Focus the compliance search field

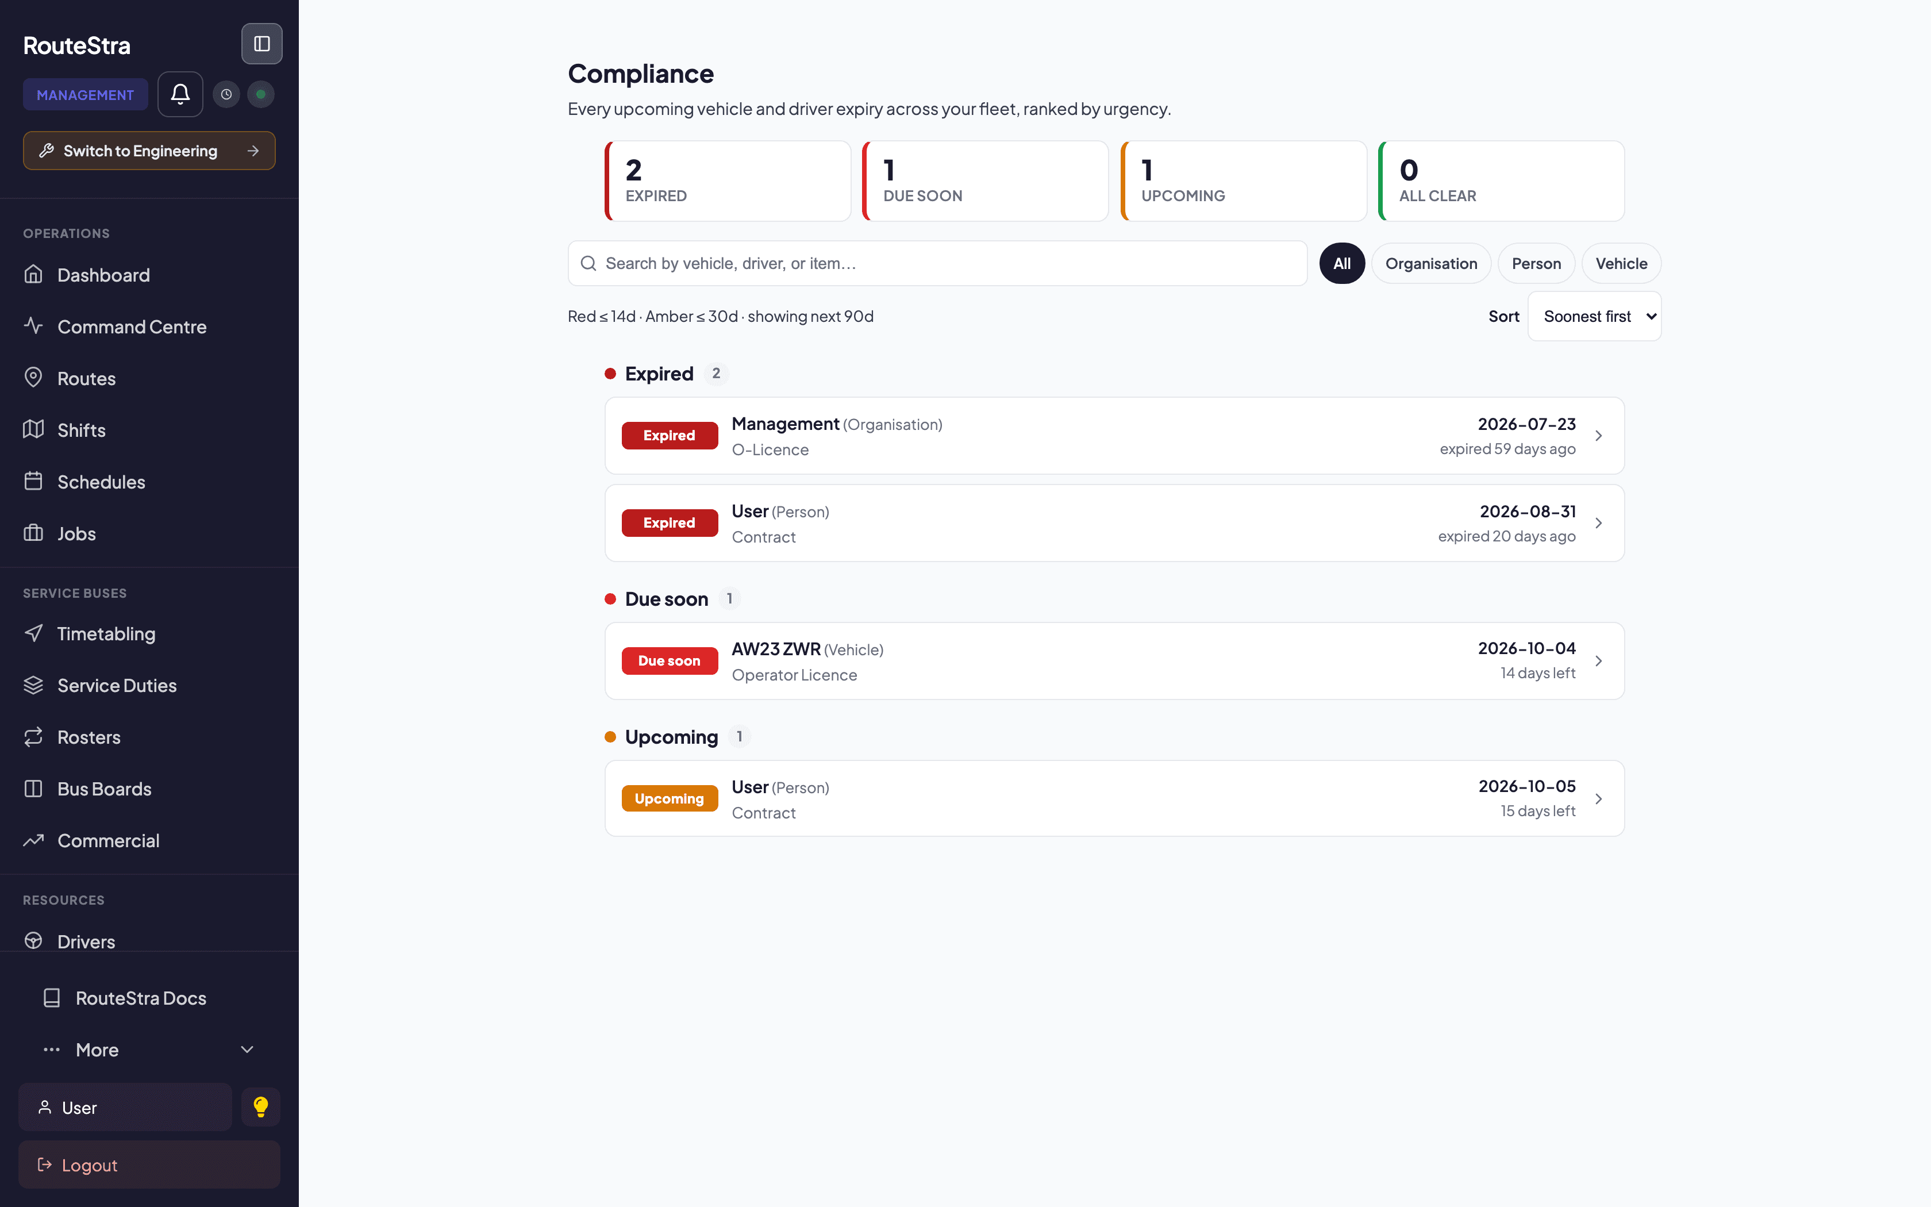[x=937, y=263]
